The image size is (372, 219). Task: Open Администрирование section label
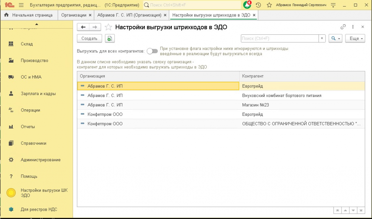click(x=41, y=160)
